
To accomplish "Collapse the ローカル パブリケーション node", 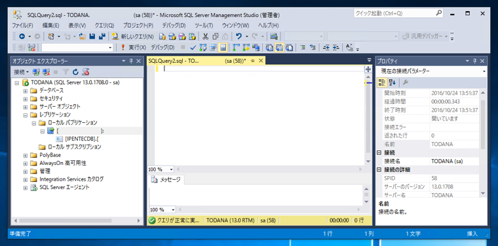I will 33,123.
